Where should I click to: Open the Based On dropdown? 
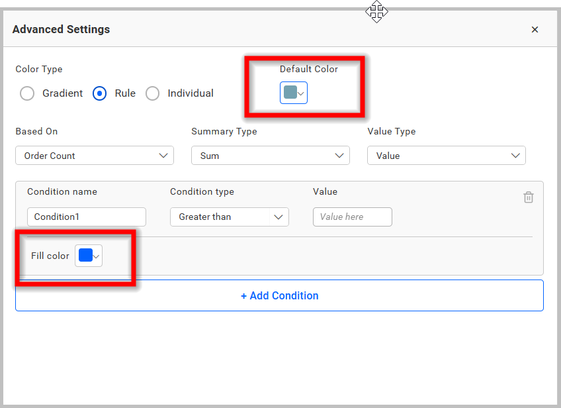94,155
